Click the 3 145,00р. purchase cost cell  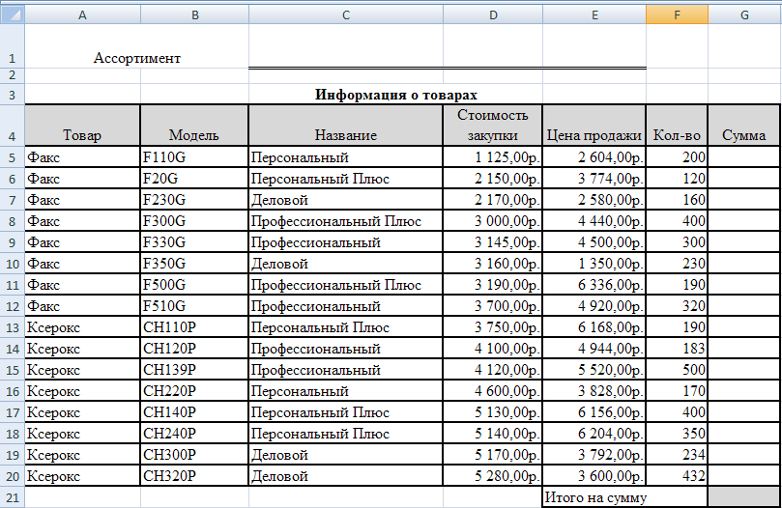[x=493, y=241]
